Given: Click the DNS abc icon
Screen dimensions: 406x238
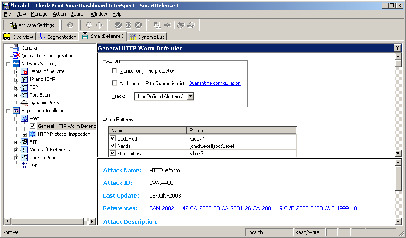Looking at the screenshot, I should (x=24, y=165).
